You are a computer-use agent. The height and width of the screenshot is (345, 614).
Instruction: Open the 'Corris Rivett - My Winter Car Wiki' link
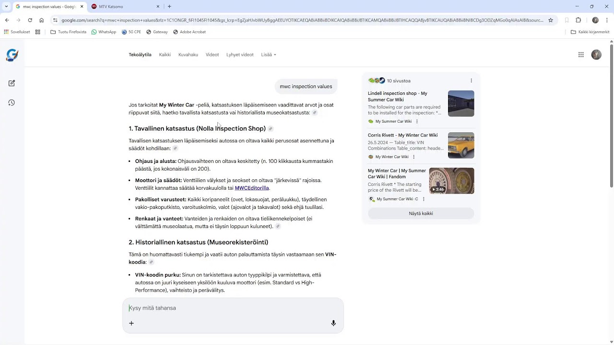(x=403, y=136)
